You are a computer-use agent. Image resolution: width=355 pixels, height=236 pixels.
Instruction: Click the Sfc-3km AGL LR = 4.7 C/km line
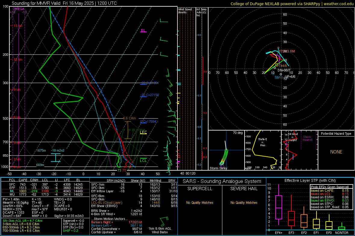(x=23, y=221)
